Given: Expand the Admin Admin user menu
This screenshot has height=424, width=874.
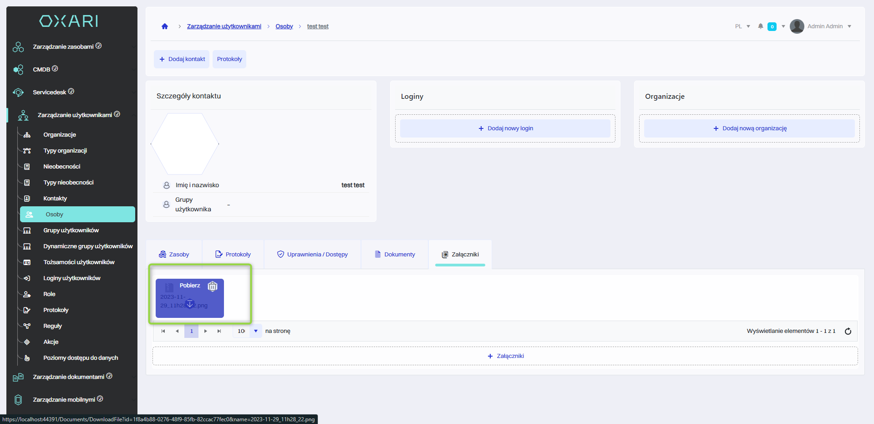Looking at the screenshot, I should coord(849,26).
